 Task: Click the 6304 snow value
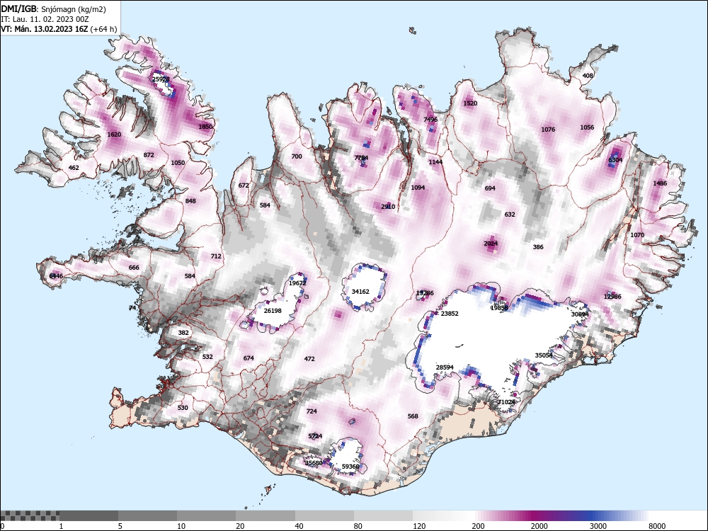click(x=615, y=160)
